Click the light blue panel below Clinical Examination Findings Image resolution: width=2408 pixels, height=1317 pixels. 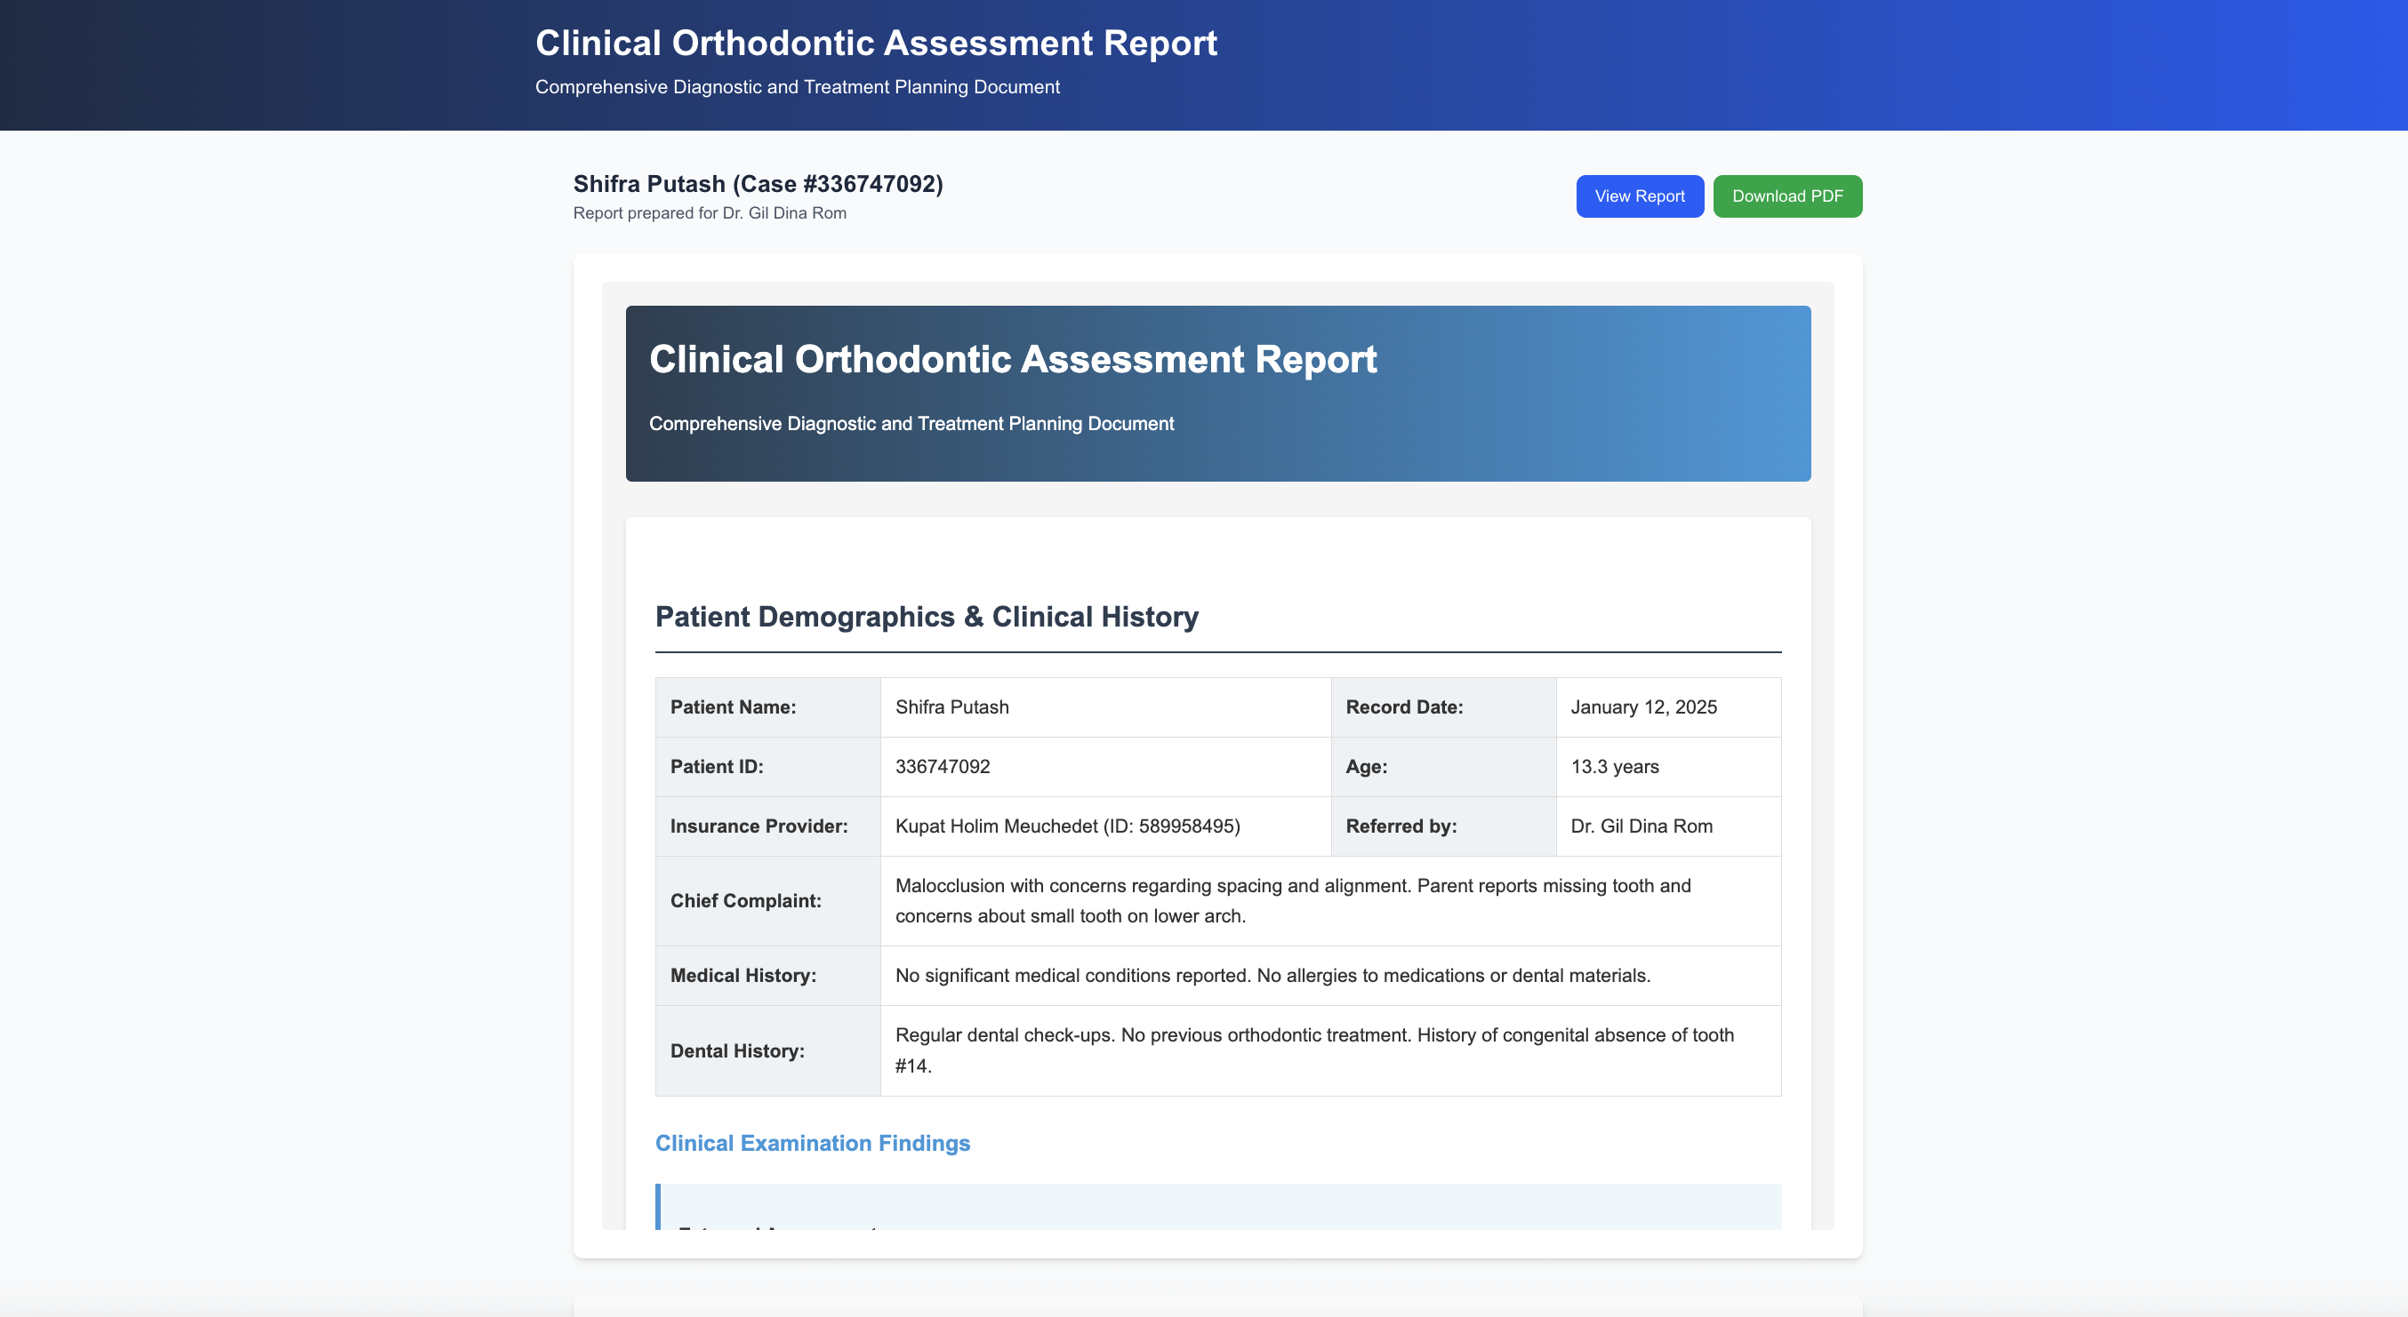pos(1217,1205)
